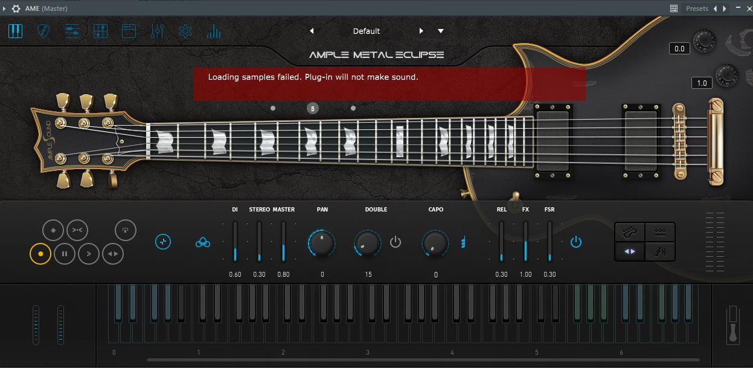This screenshot has height=368, width=753.
Task: Open the FL Studio Presets menu
Action: pyautogui.click(x=697, y=8)
